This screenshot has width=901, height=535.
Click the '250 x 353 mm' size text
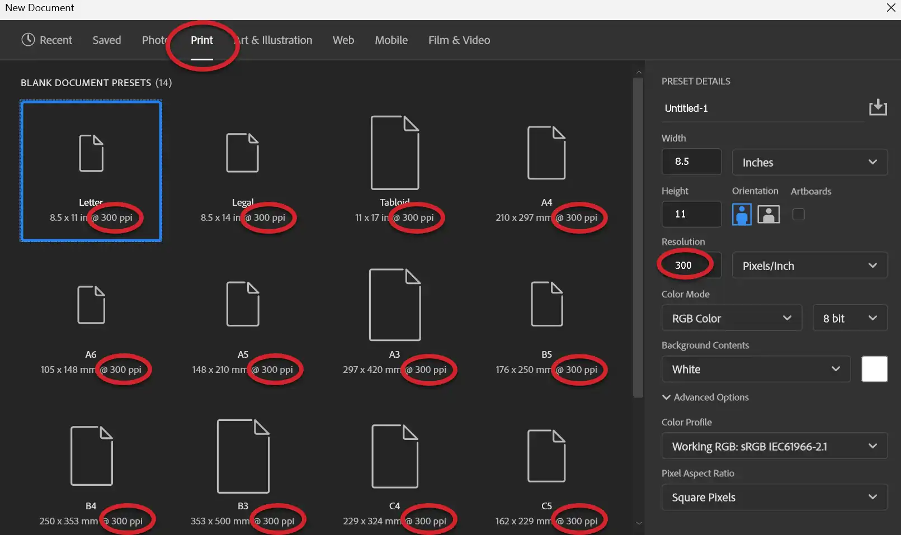click(x=68, y=521)
